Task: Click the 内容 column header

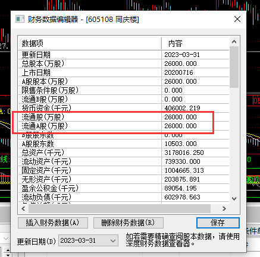Action: point(195,43)
